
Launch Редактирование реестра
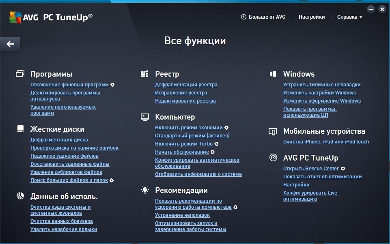[185, 101]
